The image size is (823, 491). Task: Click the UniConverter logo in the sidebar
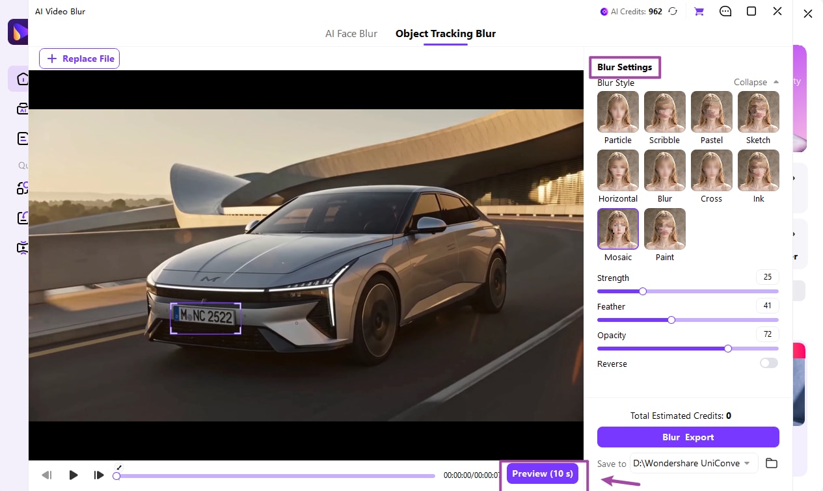point(18,33)
